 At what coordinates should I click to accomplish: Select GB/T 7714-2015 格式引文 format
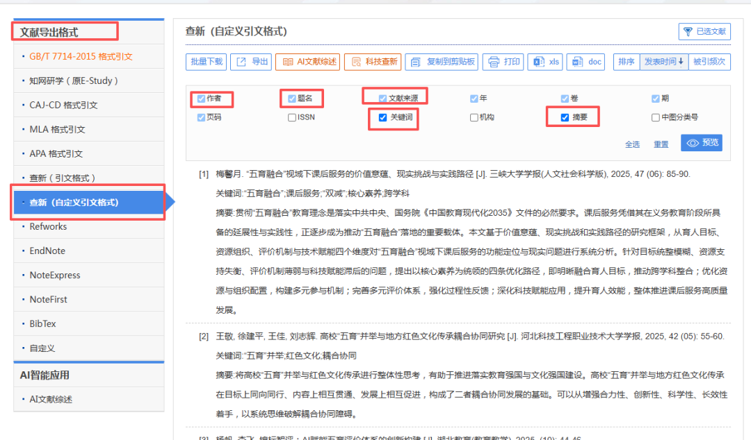click(81, 56)
